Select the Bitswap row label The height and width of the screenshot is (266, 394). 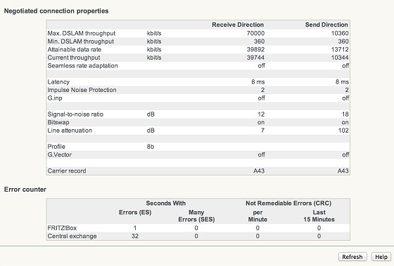[58, 122]
